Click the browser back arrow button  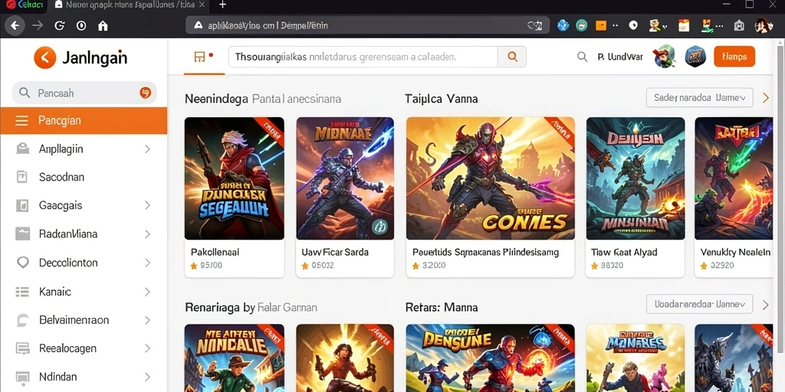pos(15,25)
